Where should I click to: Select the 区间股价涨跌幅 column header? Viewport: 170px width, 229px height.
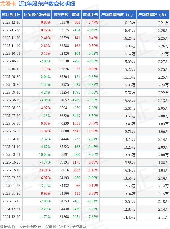(x=37, y=15)
